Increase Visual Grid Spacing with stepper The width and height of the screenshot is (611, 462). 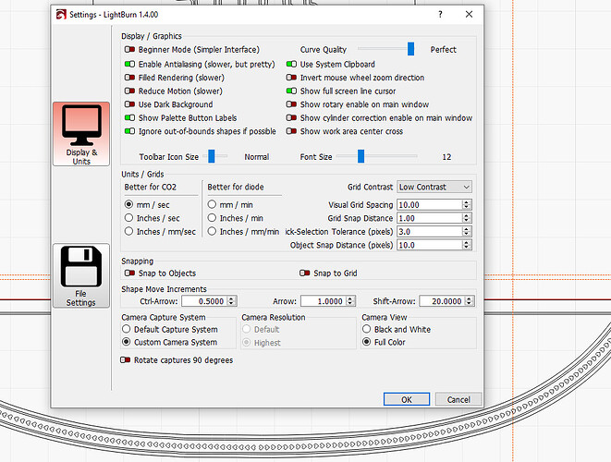(468, 201)
